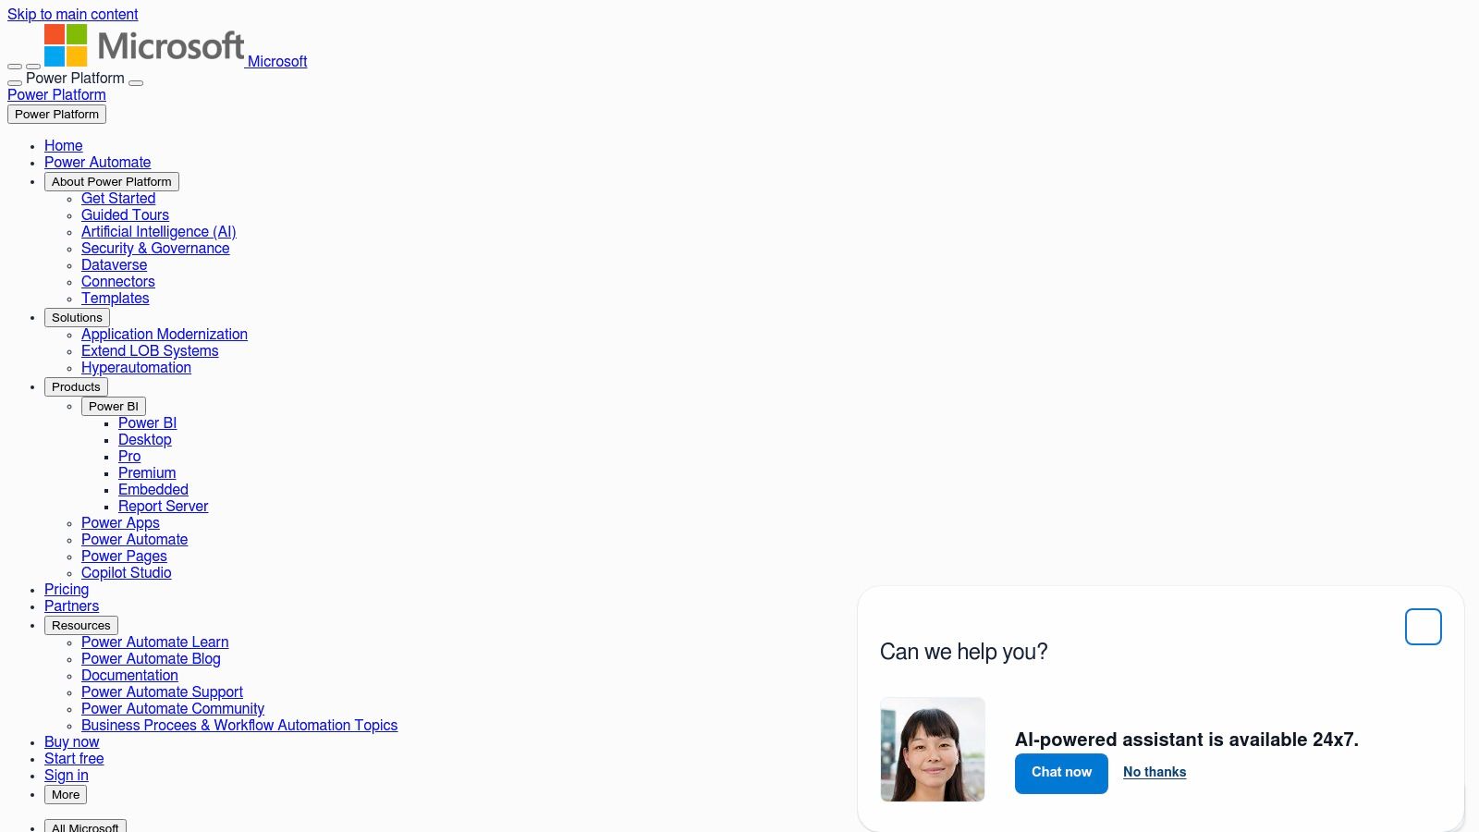Open the Solutions dropdown button
1479x832 pixels.
[77, 318]
